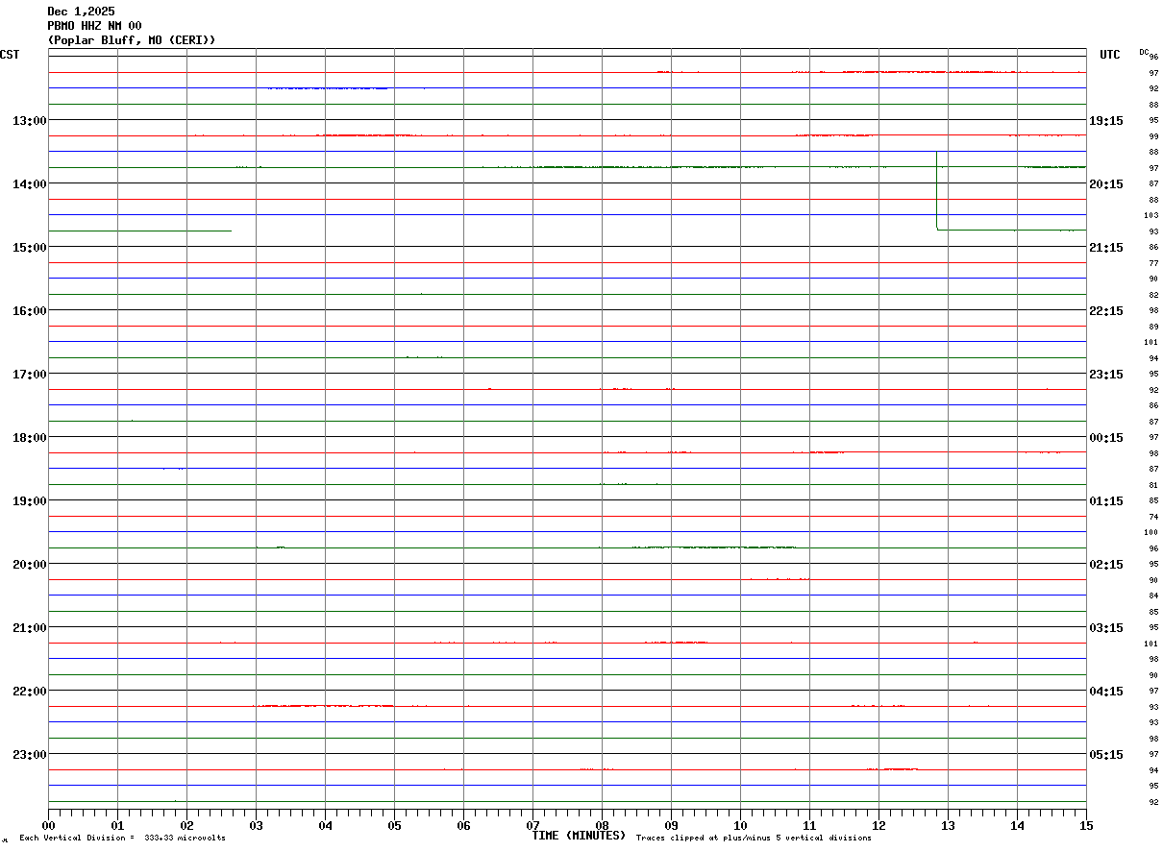Pick minute 10 on the time axis
Image resolution: width=1163 pixels, height=851 pixels.
(x=740, y=825)
